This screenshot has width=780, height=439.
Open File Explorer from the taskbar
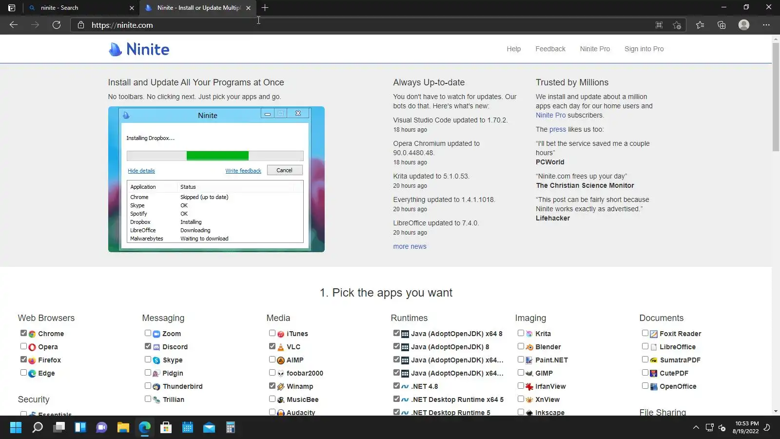click(x=123, y=428)
